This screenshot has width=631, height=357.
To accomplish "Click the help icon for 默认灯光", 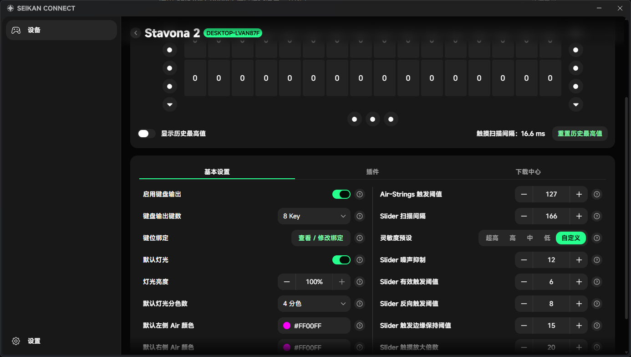I will click(x=360, y=260).
